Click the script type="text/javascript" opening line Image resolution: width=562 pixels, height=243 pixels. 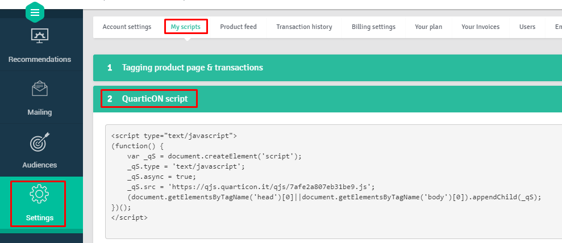[174, 136]
